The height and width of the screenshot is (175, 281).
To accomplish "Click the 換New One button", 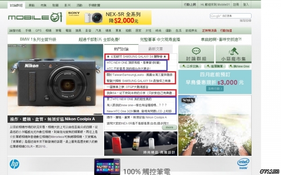I will click(240, 66).
